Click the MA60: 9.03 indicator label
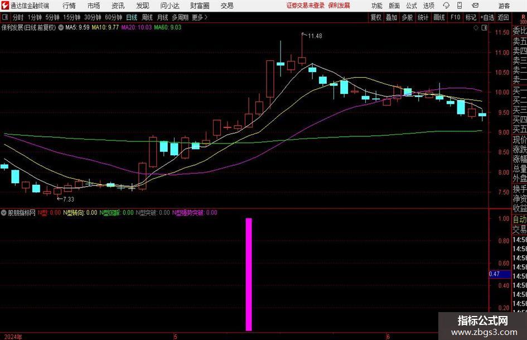The width and height of the screenshot is (527, 340). (168, 27)
